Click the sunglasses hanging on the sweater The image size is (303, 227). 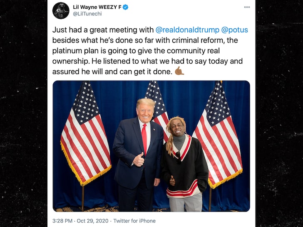point(178,157)
